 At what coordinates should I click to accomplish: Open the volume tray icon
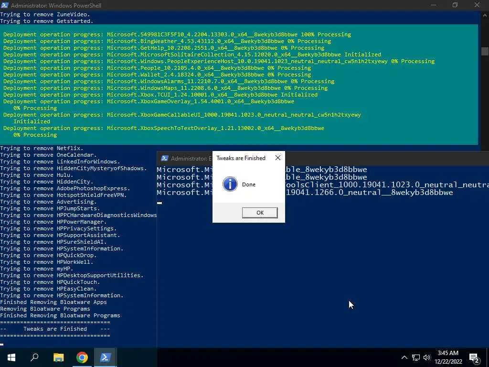click(x=427, y=357)
